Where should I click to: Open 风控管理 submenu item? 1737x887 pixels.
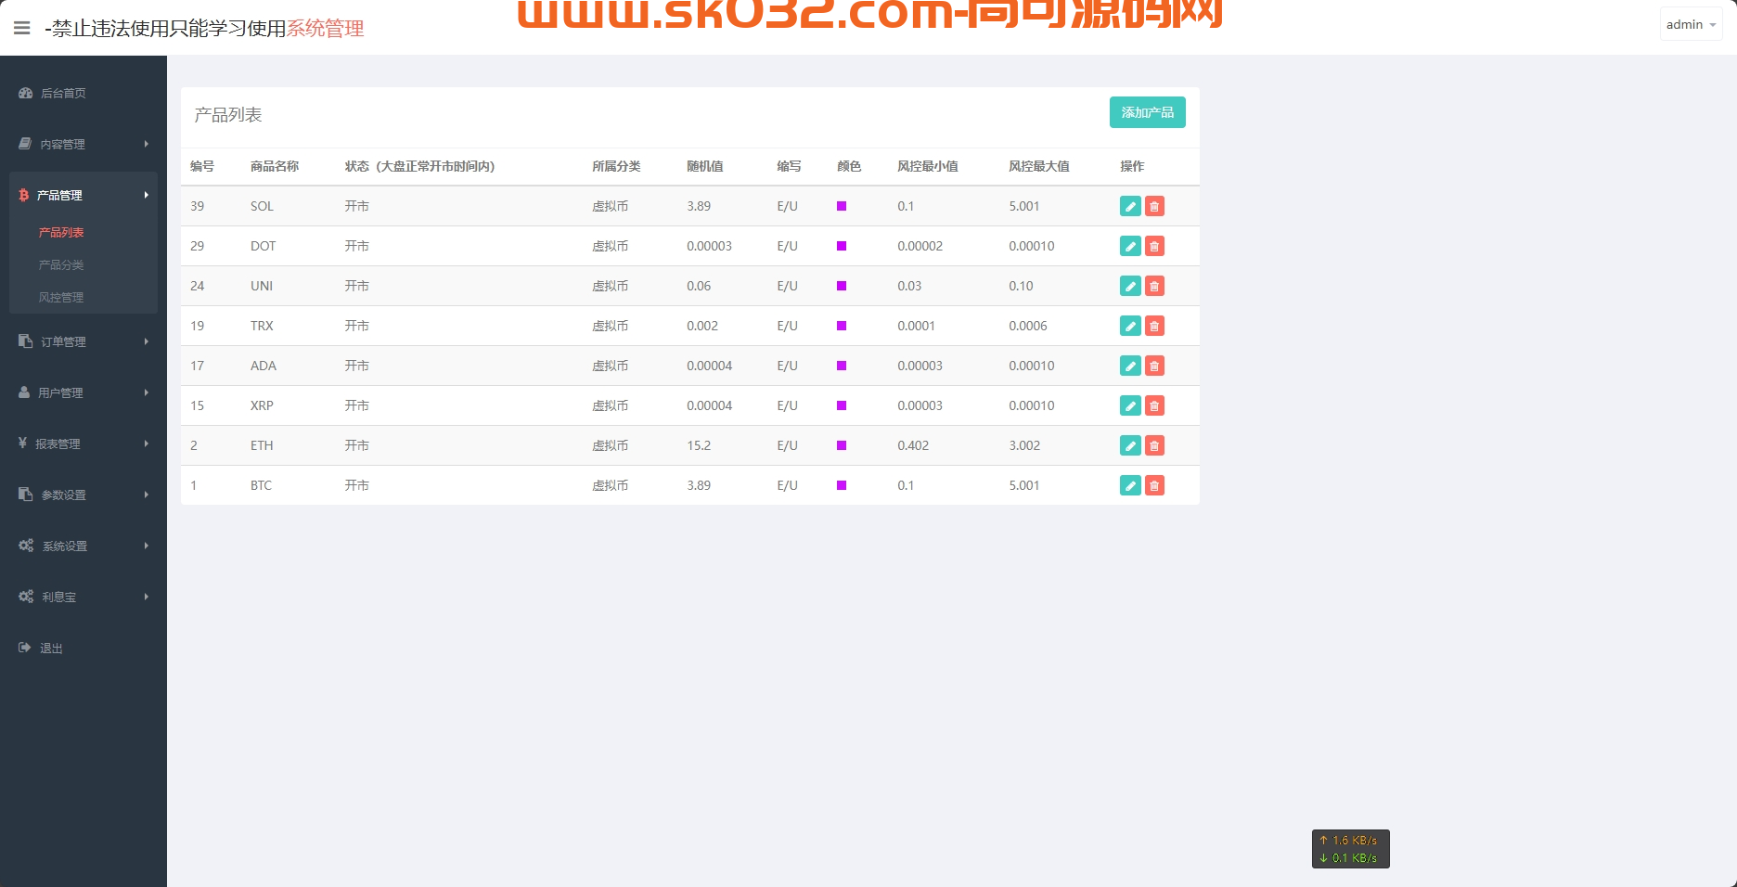click(61, 298)
